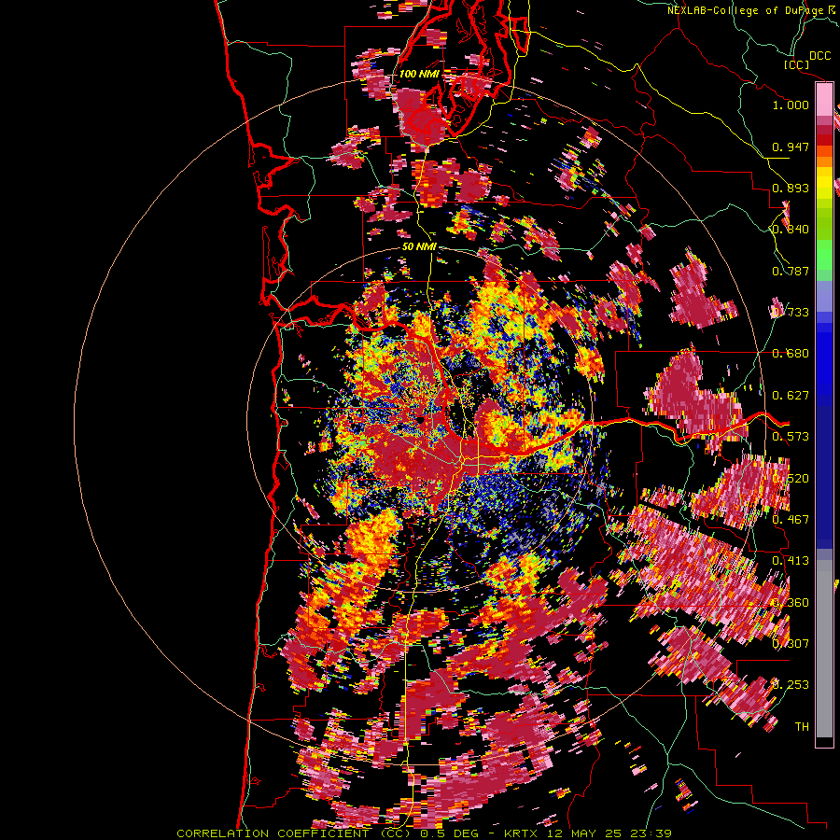Click the [CC] units label
The height and width of the screenshot is (840, 840).
796,64
